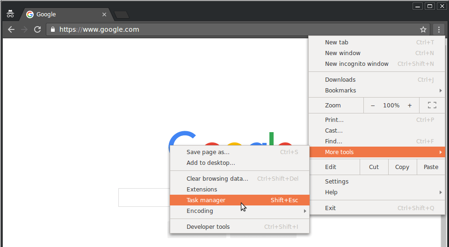This screenshot has height=247, width=449.
Task: Click the Paste button in the Edit row
Action: point(431,167)
